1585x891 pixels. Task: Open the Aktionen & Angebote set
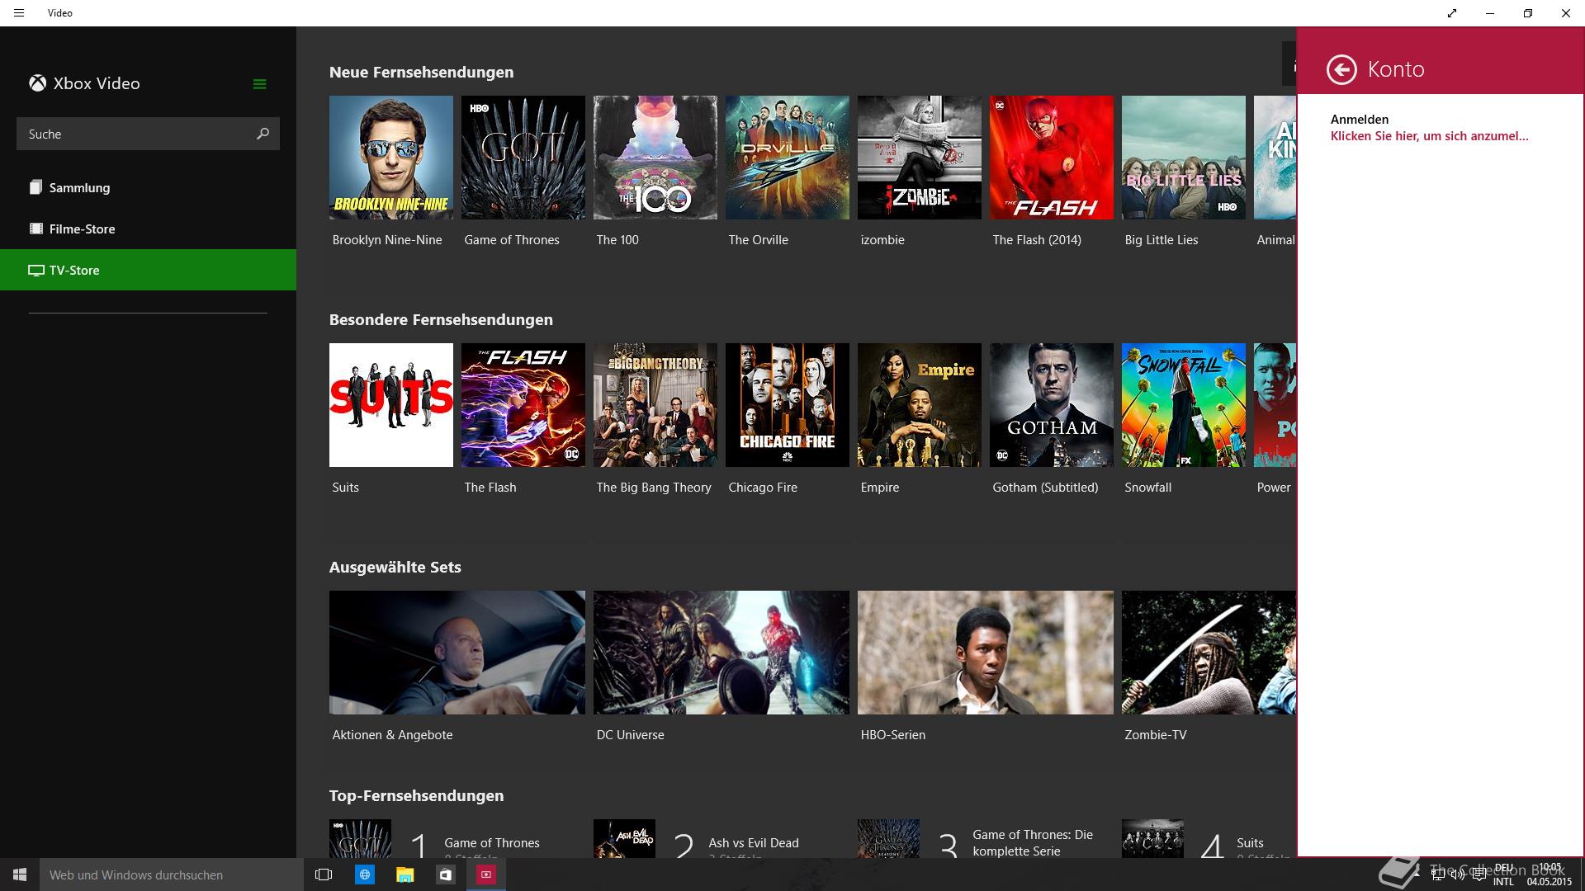point(457,653)
